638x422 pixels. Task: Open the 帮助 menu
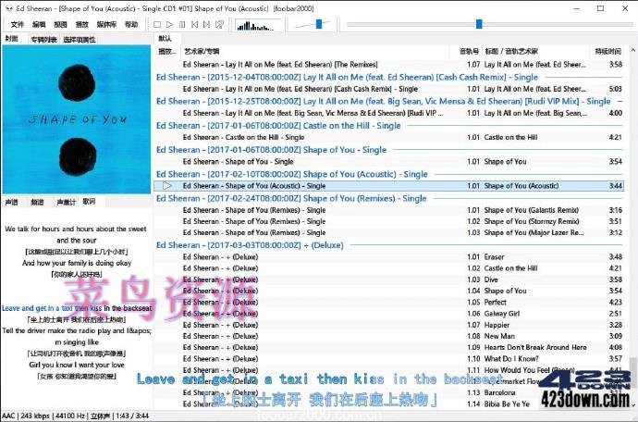[x=131, y=24]
